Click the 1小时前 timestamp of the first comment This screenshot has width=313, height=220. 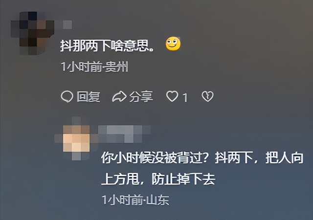point(82,66)
